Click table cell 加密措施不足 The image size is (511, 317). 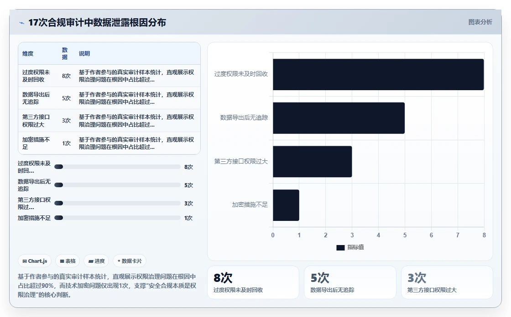click(x=36, y=143)
